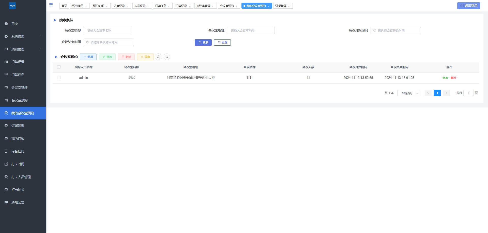This screenshot has height=233, width=488.
Task: Go to the previous page arrow
Action: (x=428, y=93)
